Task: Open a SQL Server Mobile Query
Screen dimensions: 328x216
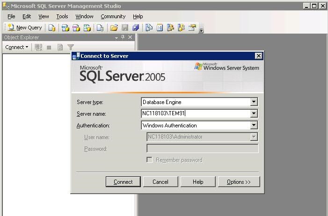Action: [x=100, y=28]
